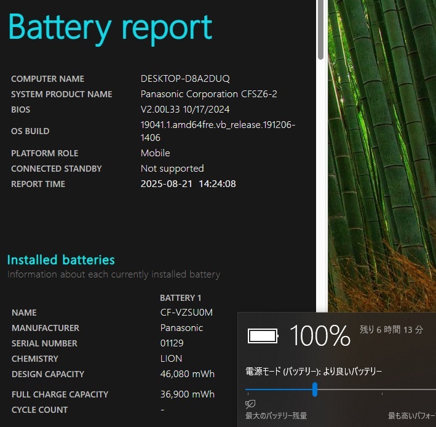The width and height of the screenshot is (436, 427).
Task: Select Panasonic Corporation CFSZ6-2 value
Action: [x=209, y=94]
